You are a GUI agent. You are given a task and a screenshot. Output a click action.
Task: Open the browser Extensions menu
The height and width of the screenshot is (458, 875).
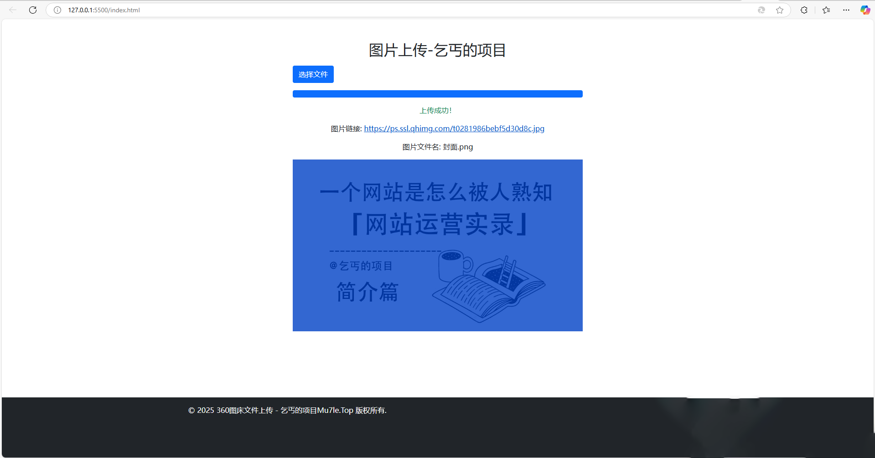tap(804, 10)
